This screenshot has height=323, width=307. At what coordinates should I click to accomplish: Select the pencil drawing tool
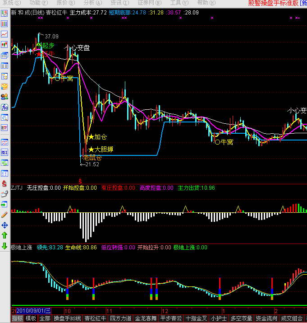(5, 215)
